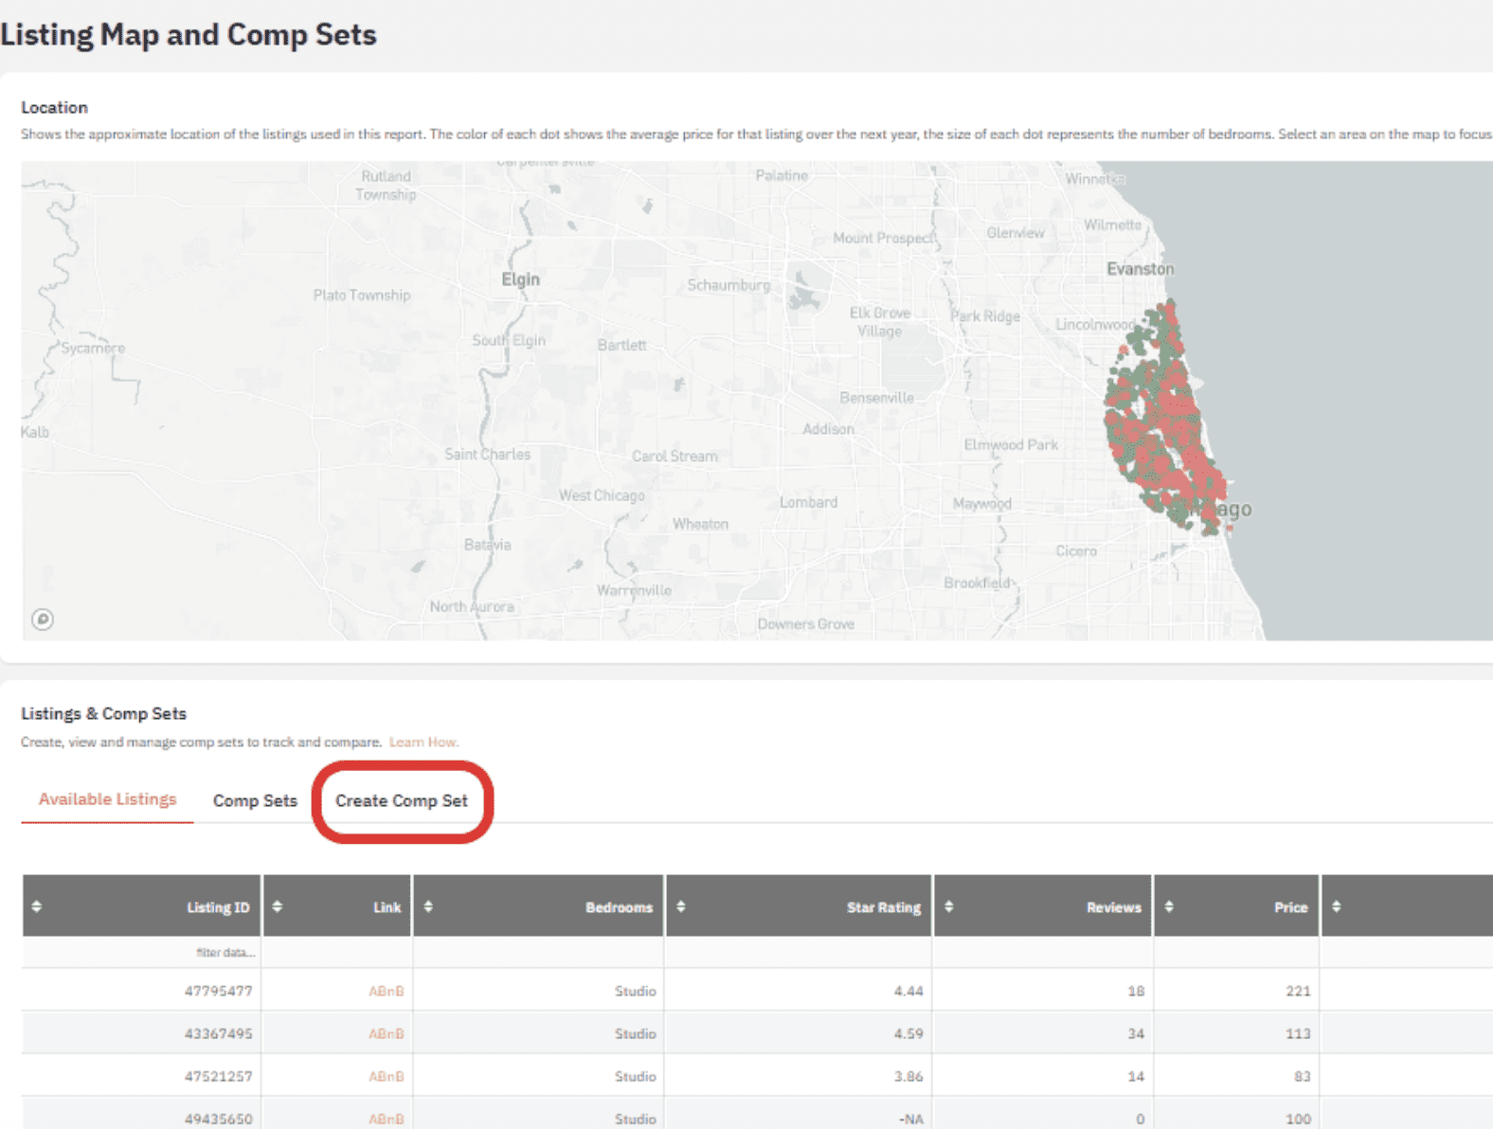Click star rating value 4.59
The image size is (1493, 1129).
coord(908,1033)
